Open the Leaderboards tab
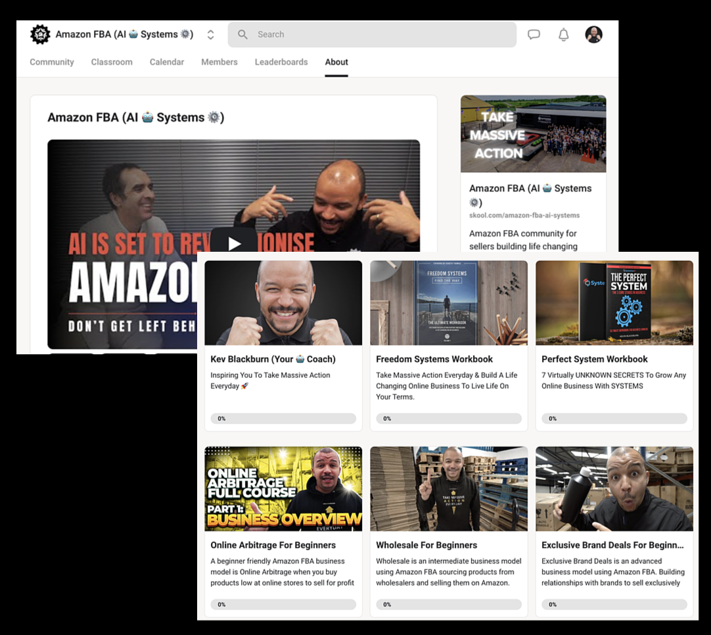Viewport: 711px width, 635px height. pos(281,62)
